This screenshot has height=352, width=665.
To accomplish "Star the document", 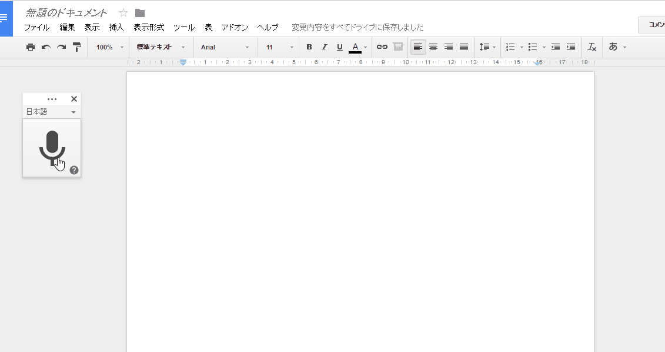I will coord(123,11).
